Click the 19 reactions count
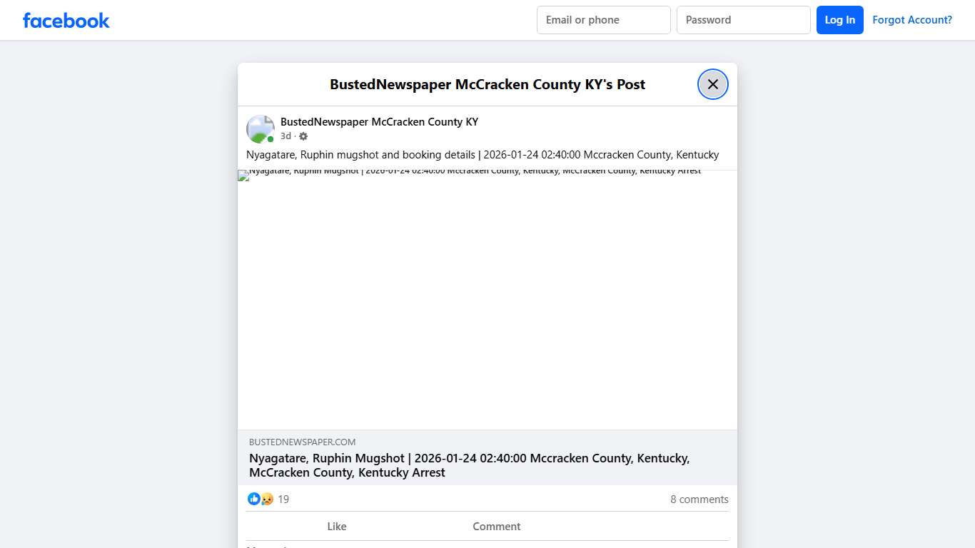975x548 pixels. (x=283, y=499)
